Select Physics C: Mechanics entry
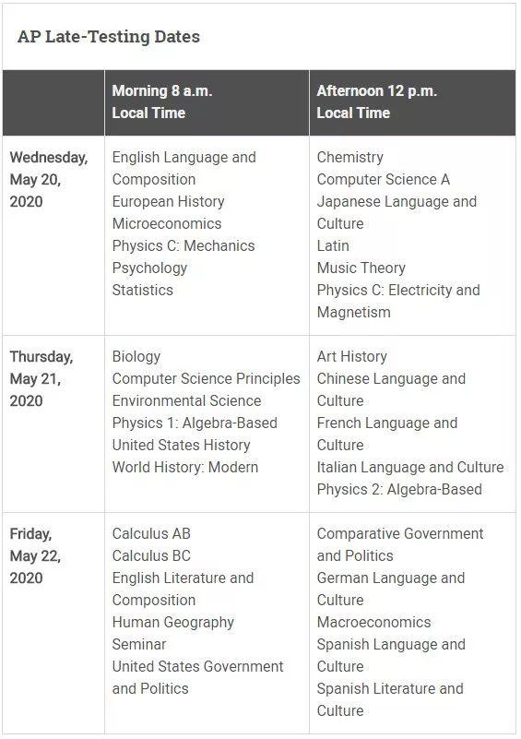The image size is (521, 739). pyautogui.click(x=184, y=246)
